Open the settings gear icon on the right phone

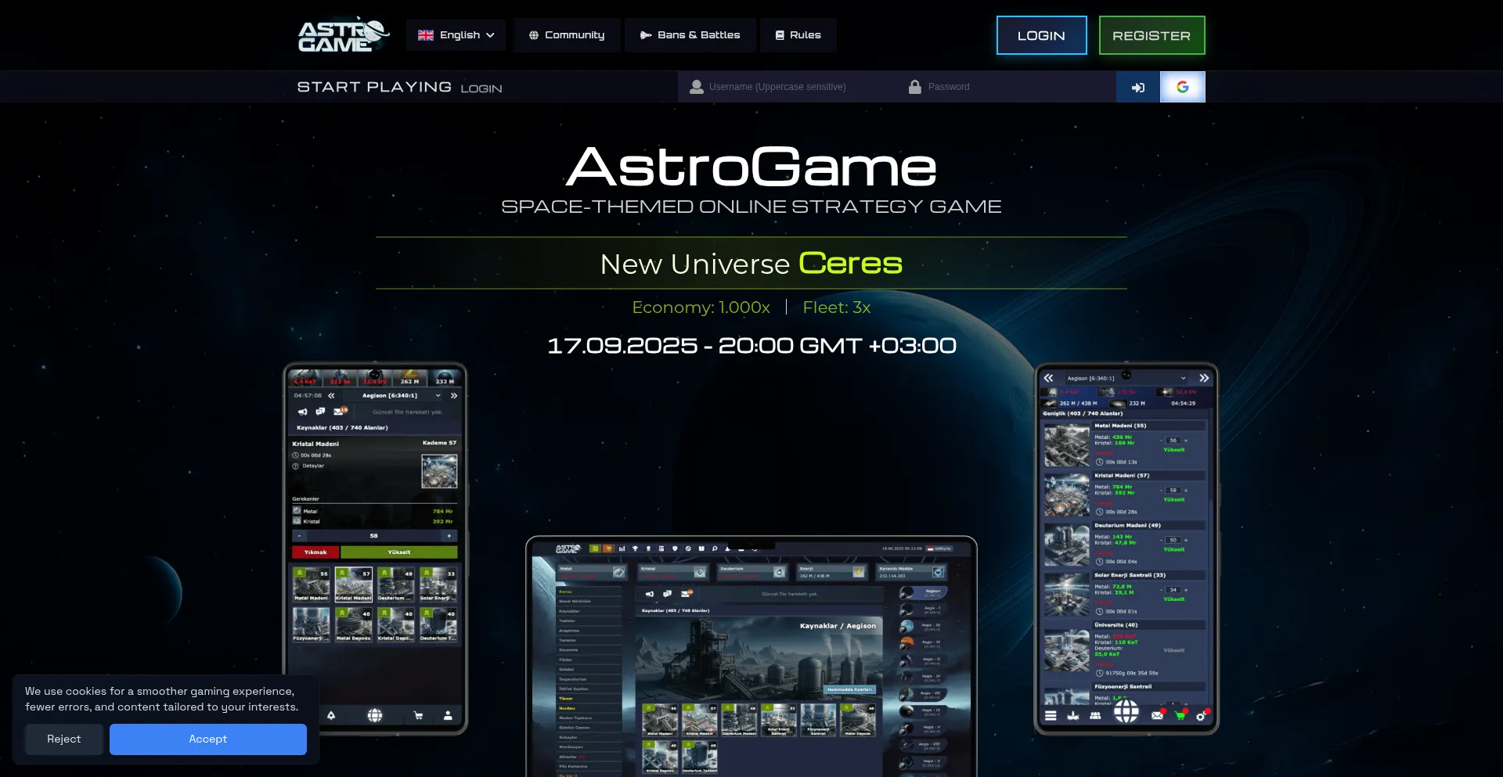1202,715
